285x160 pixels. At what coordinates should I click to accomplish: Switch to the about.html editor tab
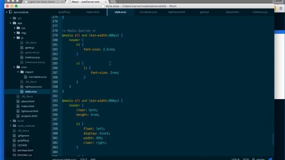click(x=232, y=12)
